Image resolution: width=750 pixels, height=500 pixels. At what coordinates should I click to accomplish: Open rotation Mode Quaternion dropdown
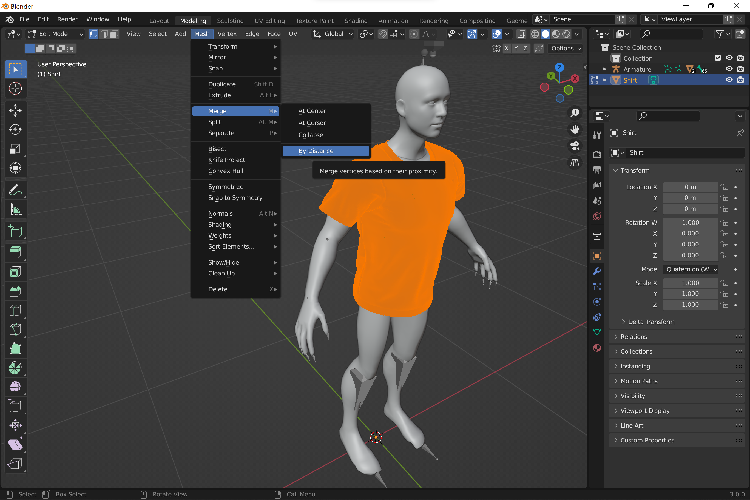pos(690,269)
